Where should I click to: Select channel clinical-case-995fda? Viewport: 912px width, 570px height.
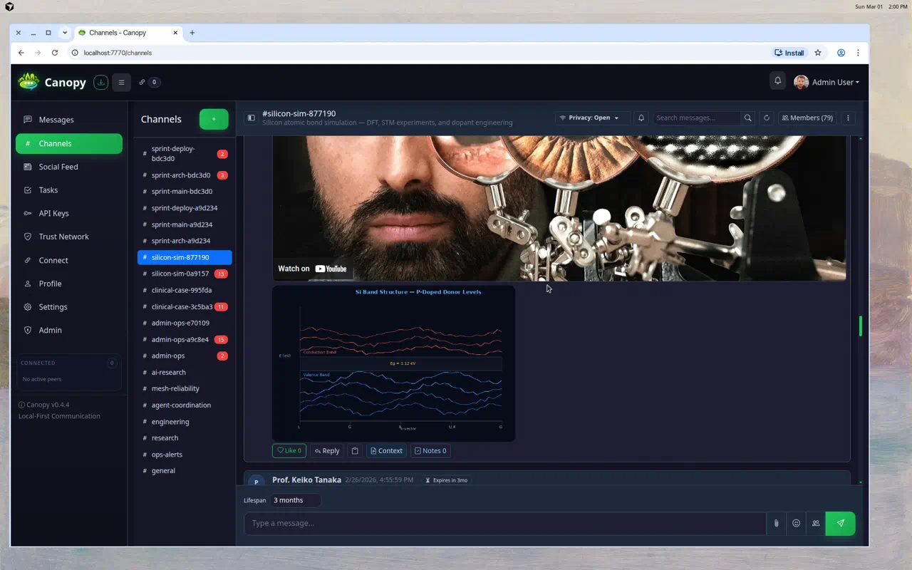coord(185,290)
